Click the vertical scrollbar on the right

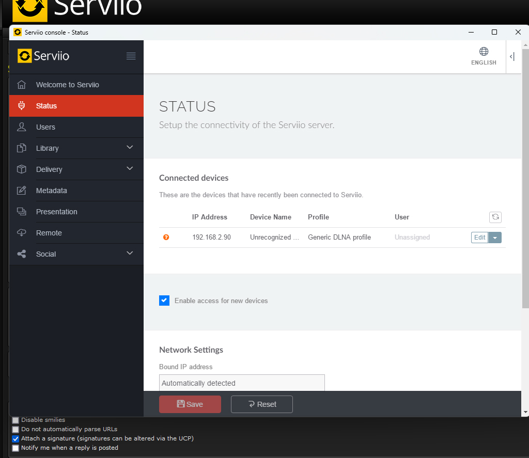pyautogui.click(x=525, y=181)
